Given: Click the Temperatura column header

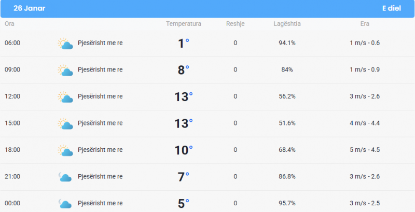Looking at the screenshot, I should [x=184, y=24].
